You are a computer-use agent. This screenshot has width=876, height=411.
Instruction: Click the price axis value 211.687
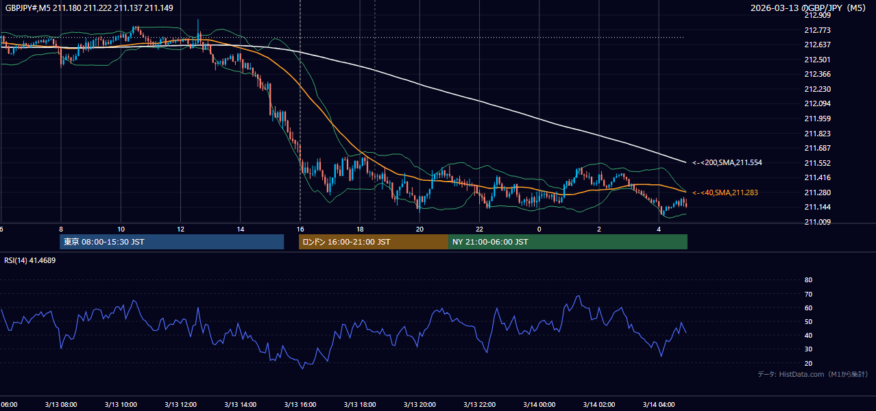(x=817, y=149)
